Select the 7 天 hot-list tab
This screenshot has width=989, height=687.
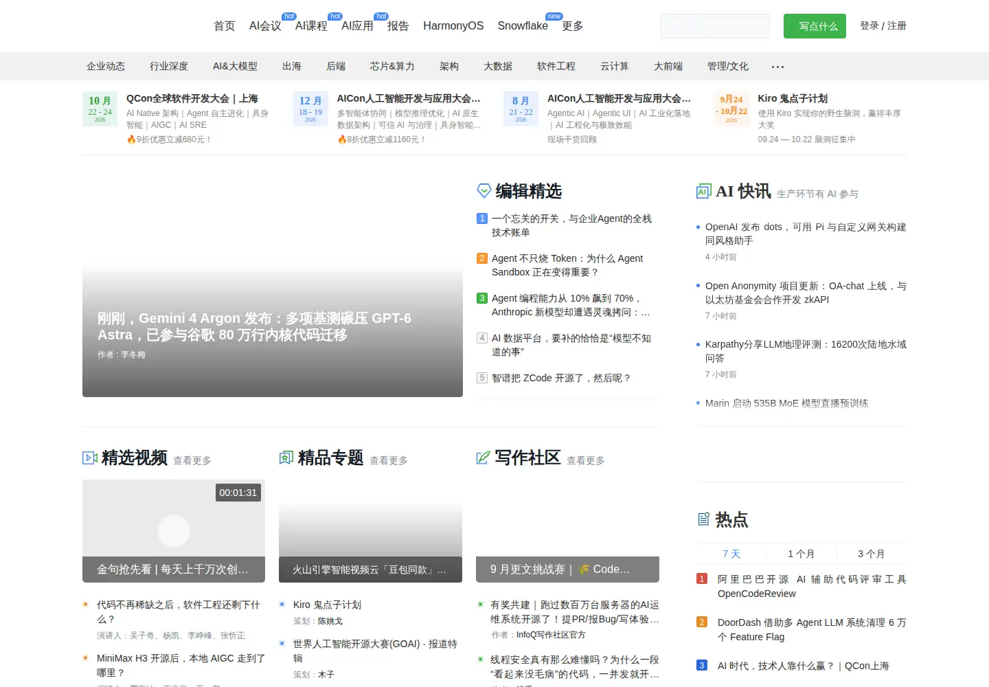(x=731, y=554)
